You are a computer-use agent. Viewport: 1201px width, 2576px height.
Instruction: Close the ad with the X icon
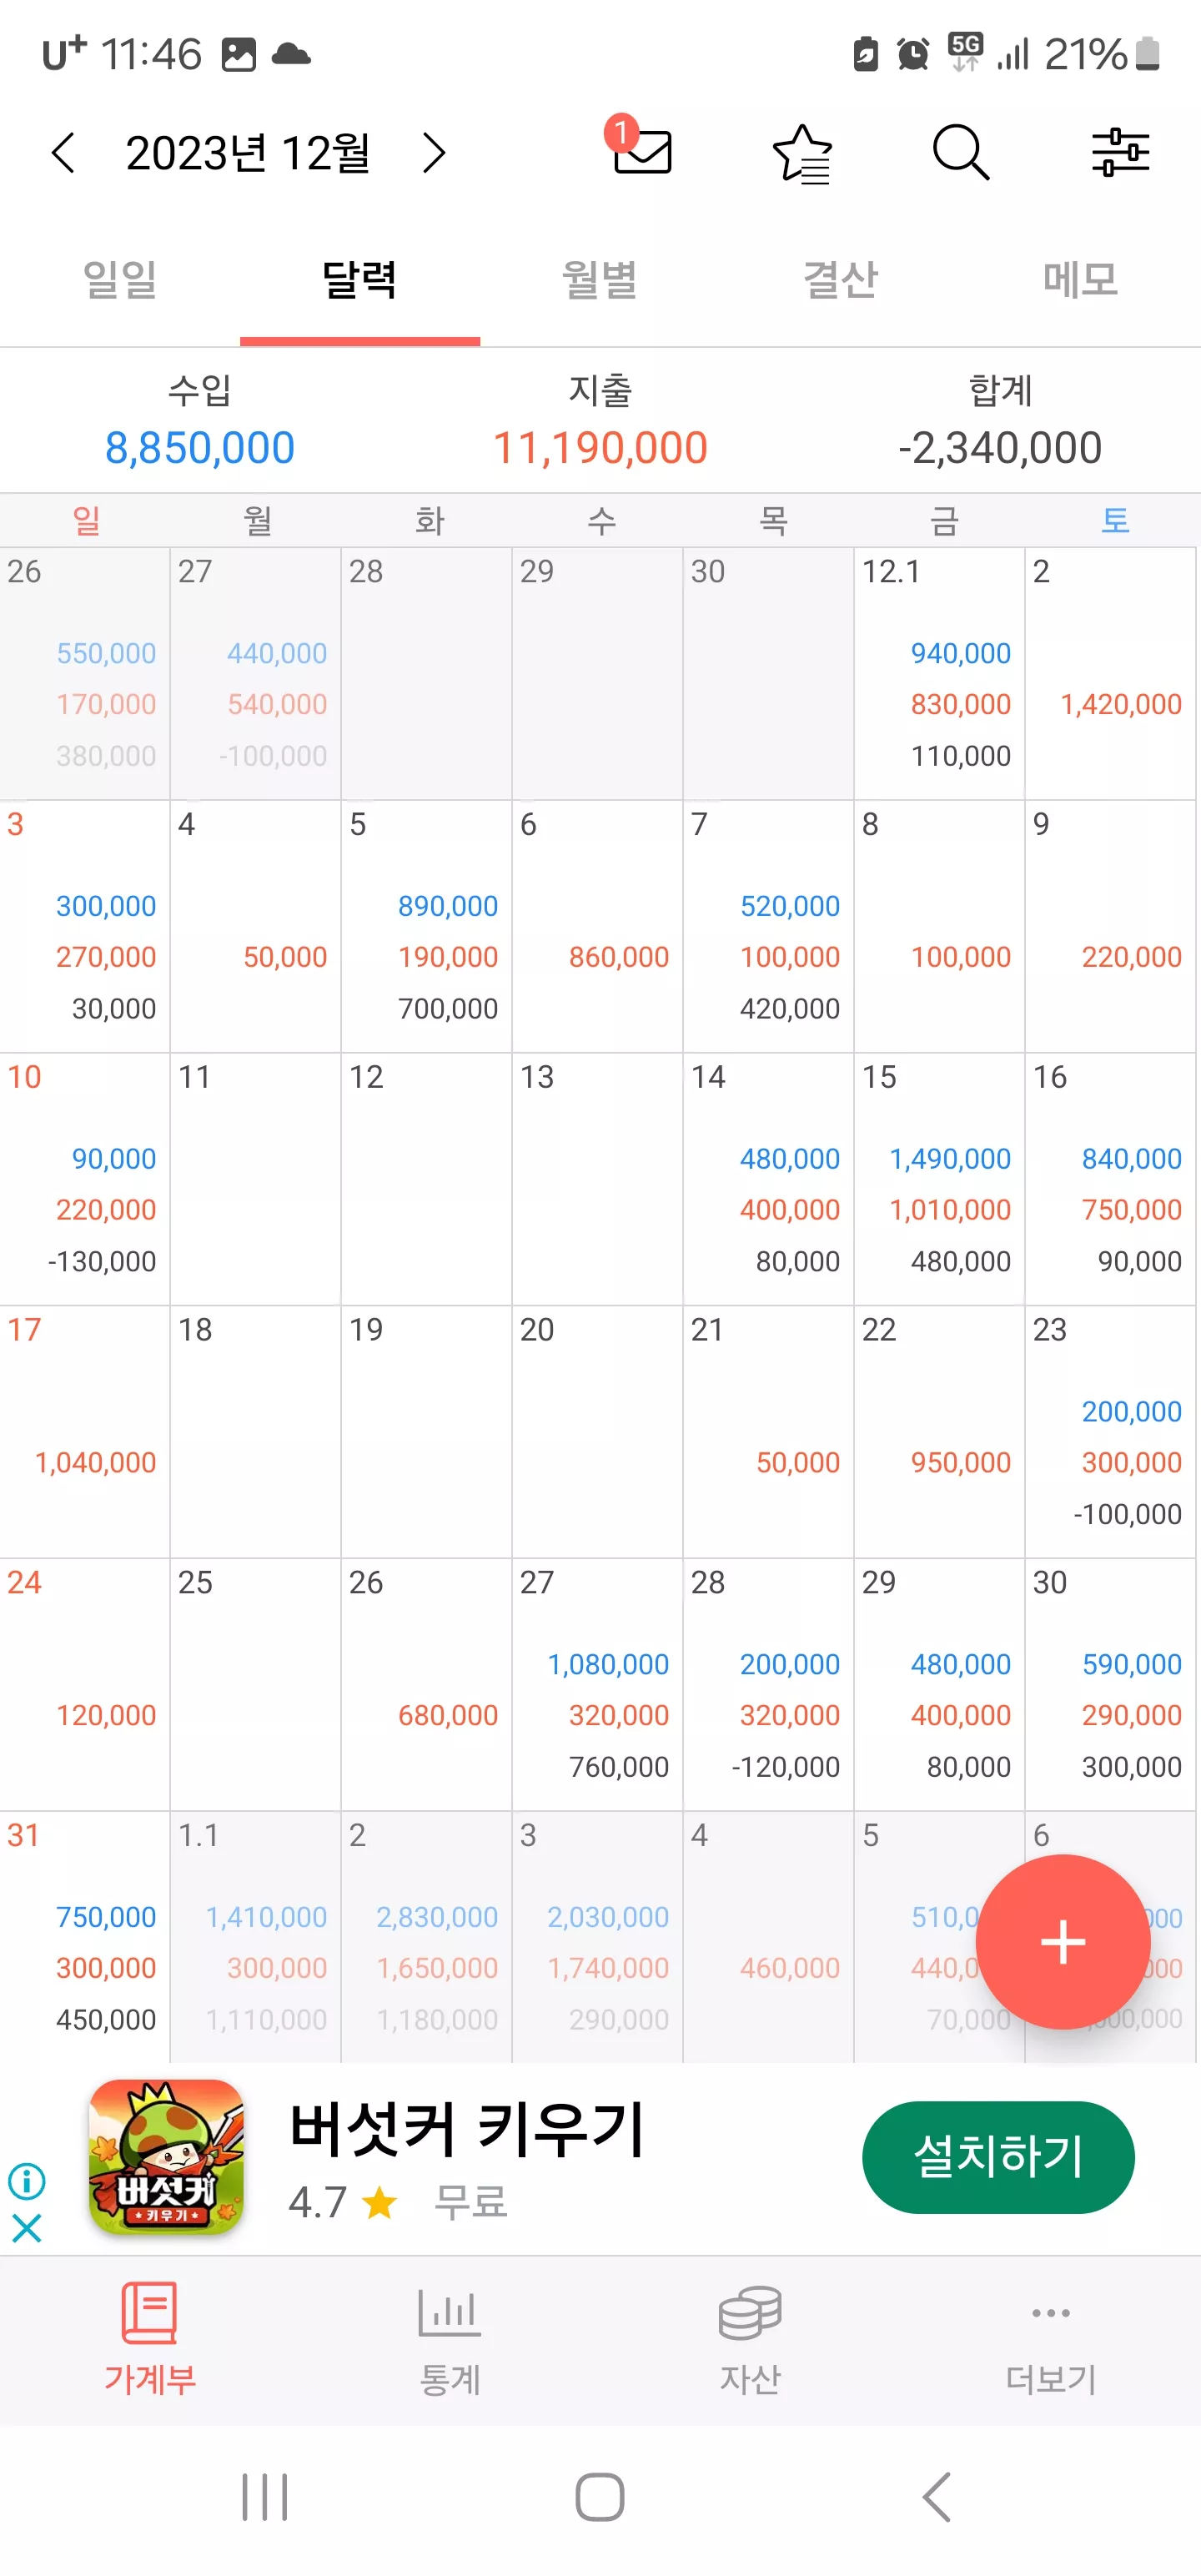pos(27,2228)
